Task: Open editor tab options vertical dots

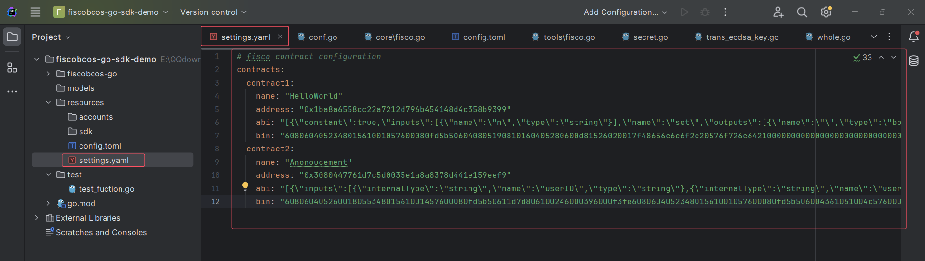Action: pos(889,37)
